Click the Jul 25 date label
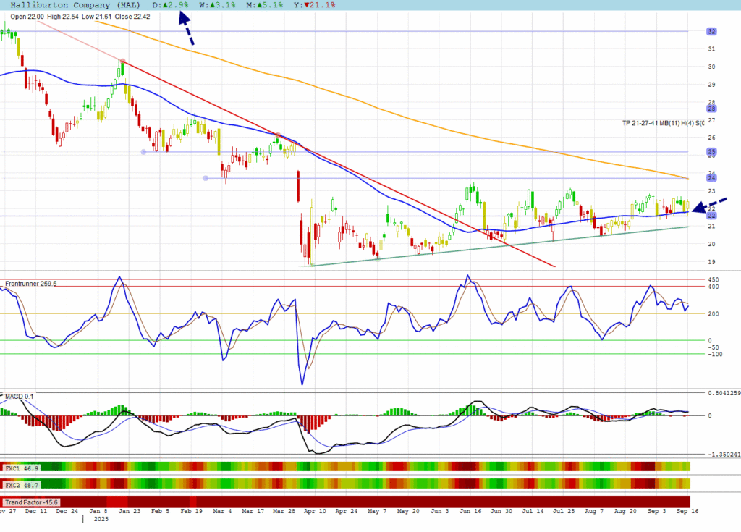The image size is (741, 532). (564, 511)
